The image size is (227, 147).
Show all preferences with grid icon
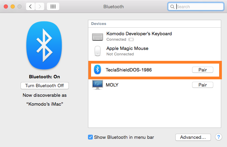click(x=54, y=6)
